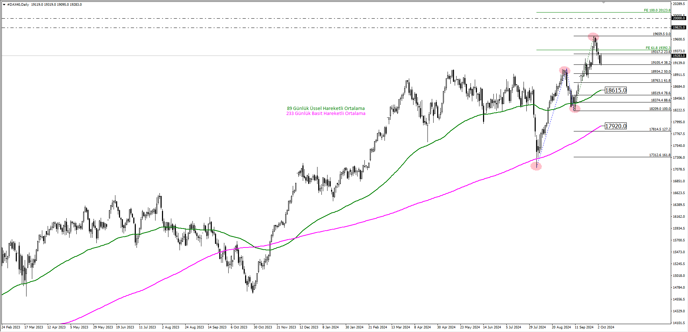Click the 8 Jan 2024 date label
The width and height of the screenshot is (688, 332).
click(330, 327)
